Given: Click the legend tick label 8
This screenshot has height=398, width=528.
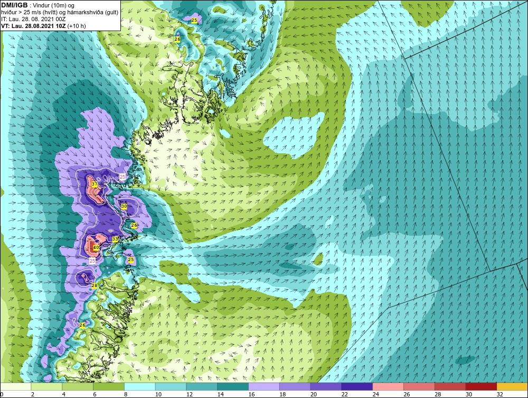Looking at the screenshot, I should 126,394.
